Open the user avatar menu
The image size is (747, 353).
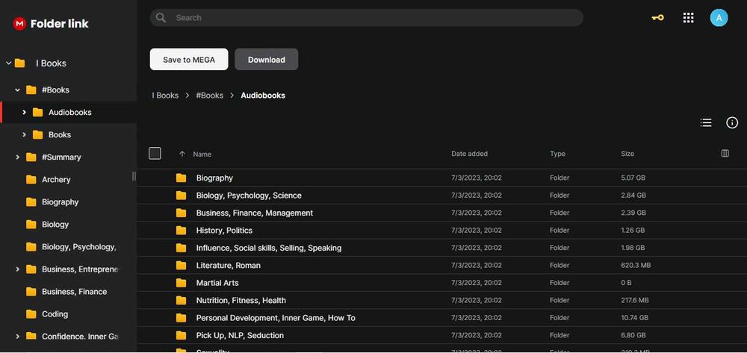pyautogui.click(x=719, y=18)
